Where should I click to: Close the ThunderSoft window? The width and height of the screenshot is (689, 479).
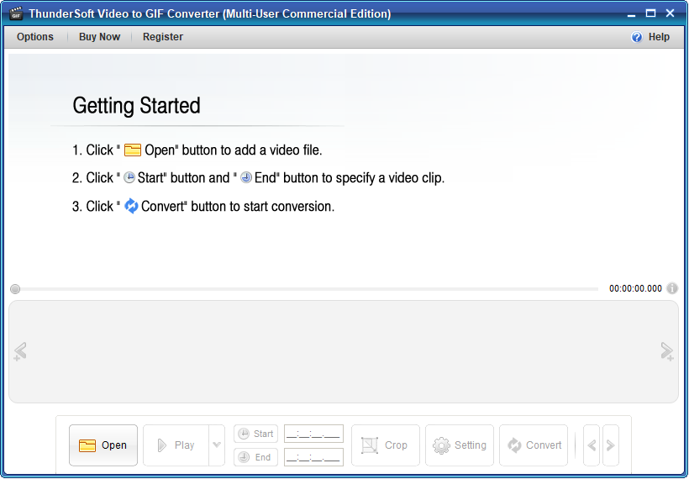671,13
